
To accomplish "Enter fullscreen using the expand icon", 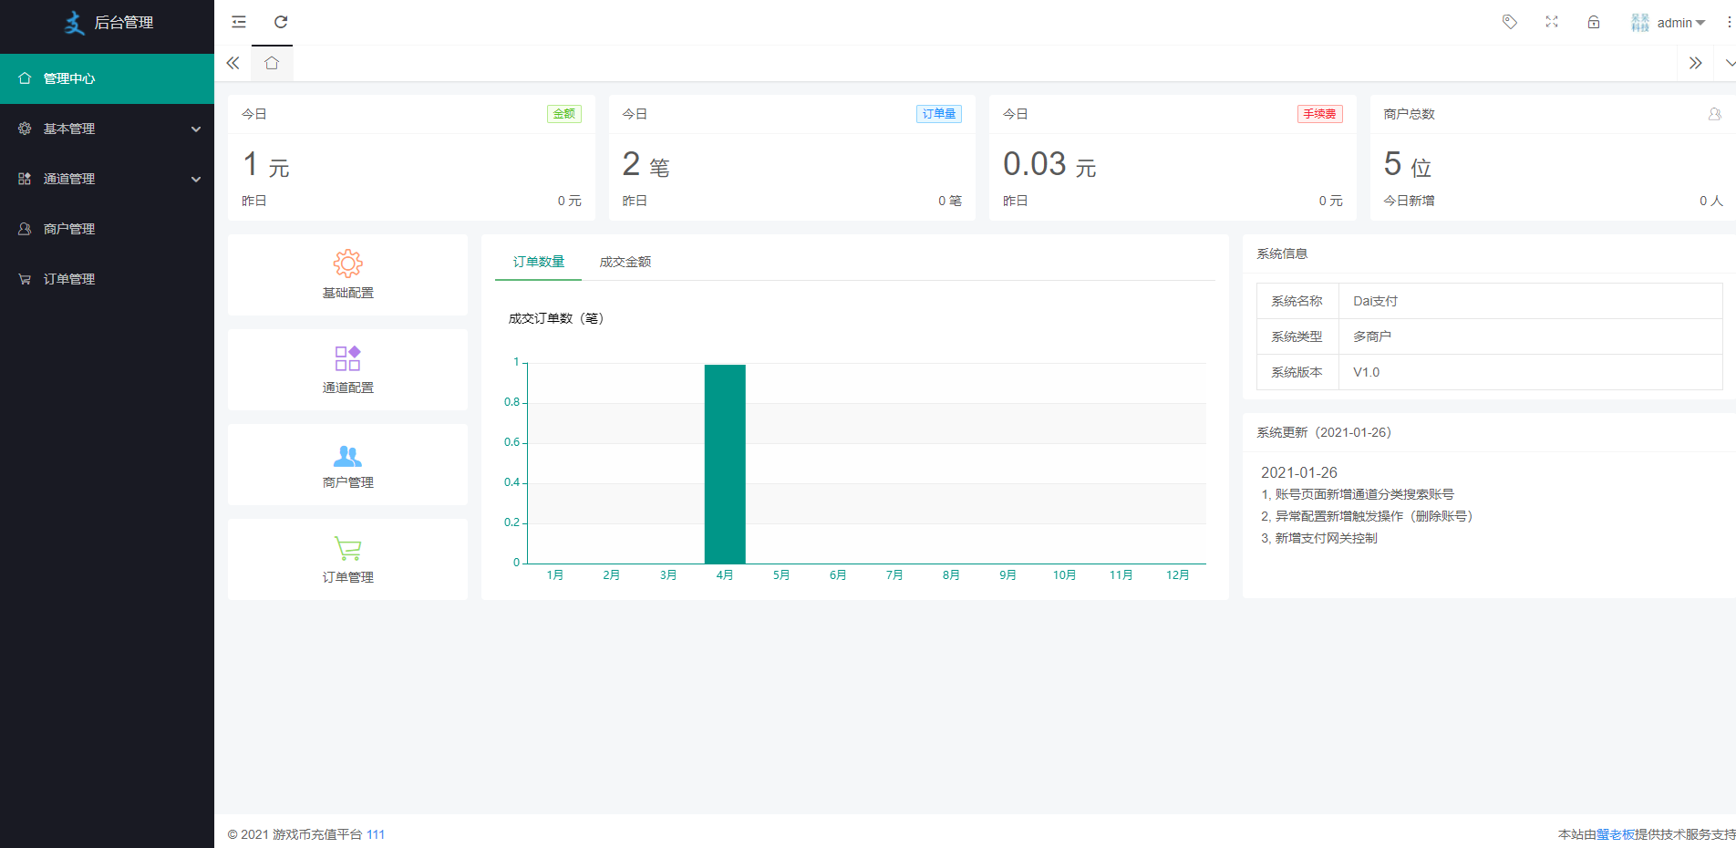I will coord(1552,22).
